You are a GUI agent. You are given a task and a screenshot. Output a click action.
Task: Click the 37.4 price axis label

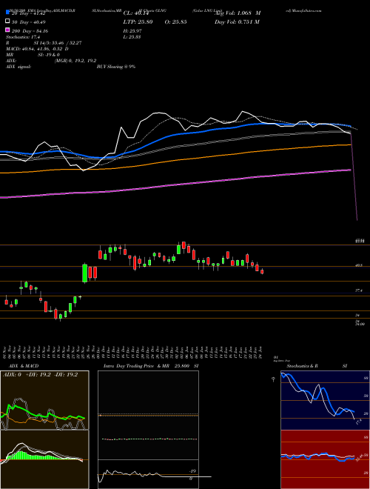(359, 290)
